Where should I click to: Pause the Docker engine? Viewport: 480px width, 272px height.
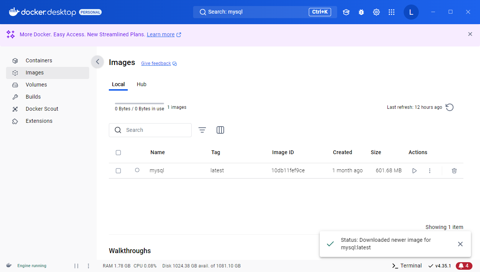(x=76, y=266)
